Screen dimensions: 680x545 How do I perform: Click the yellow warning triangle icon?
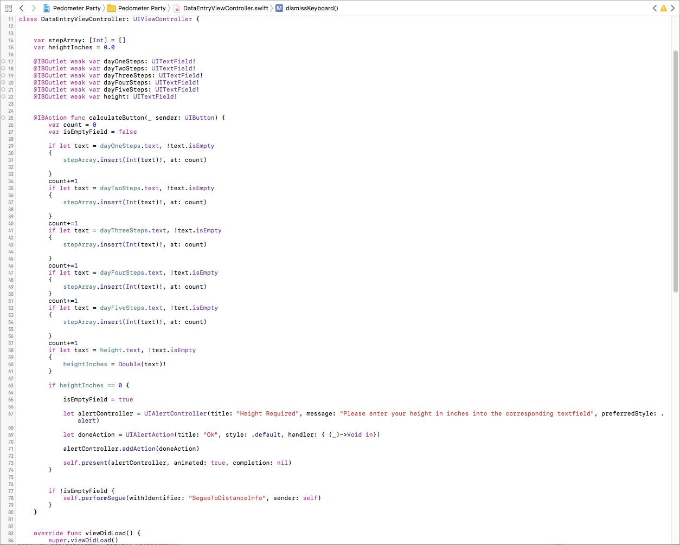664,8
